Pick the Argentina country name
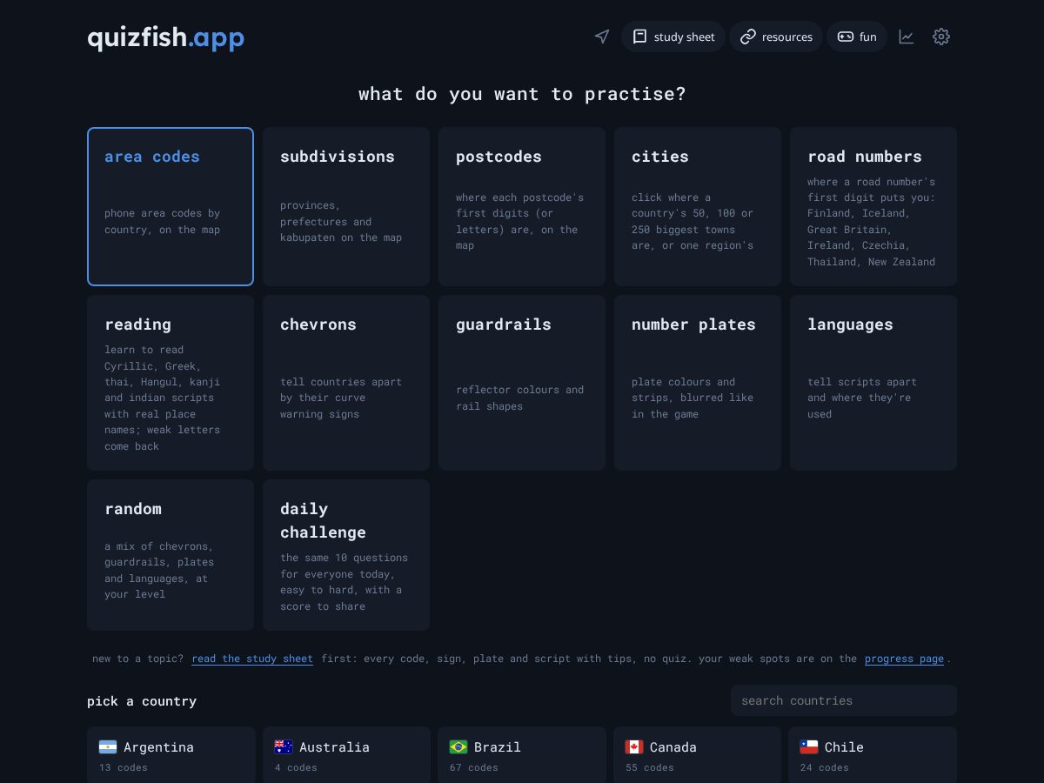This screenshot has height=783, width=1044. 158,746
